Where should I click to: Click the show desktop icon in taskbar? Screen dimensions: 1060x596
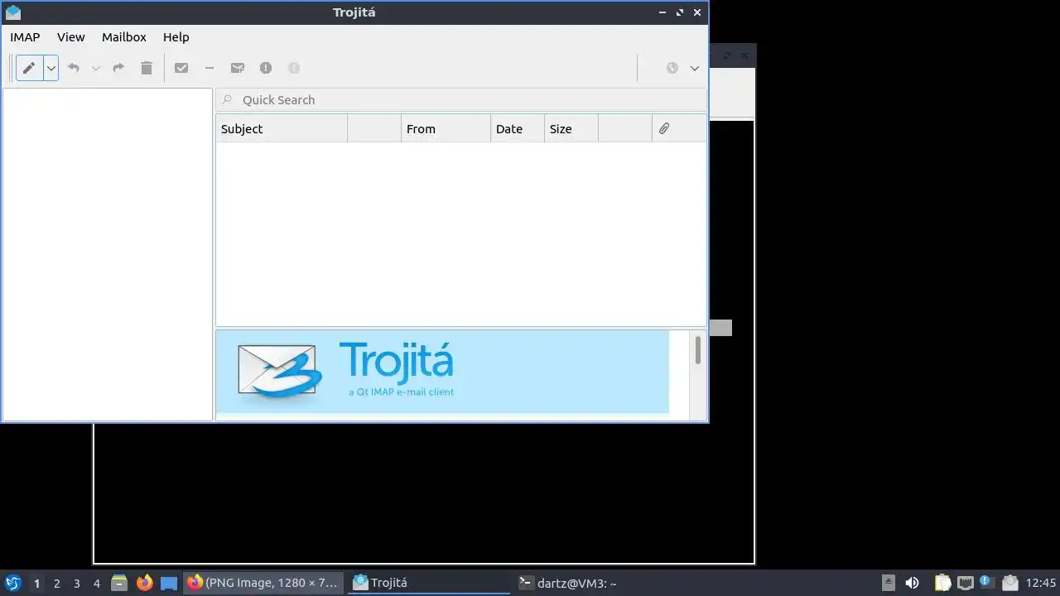[169, 583]
